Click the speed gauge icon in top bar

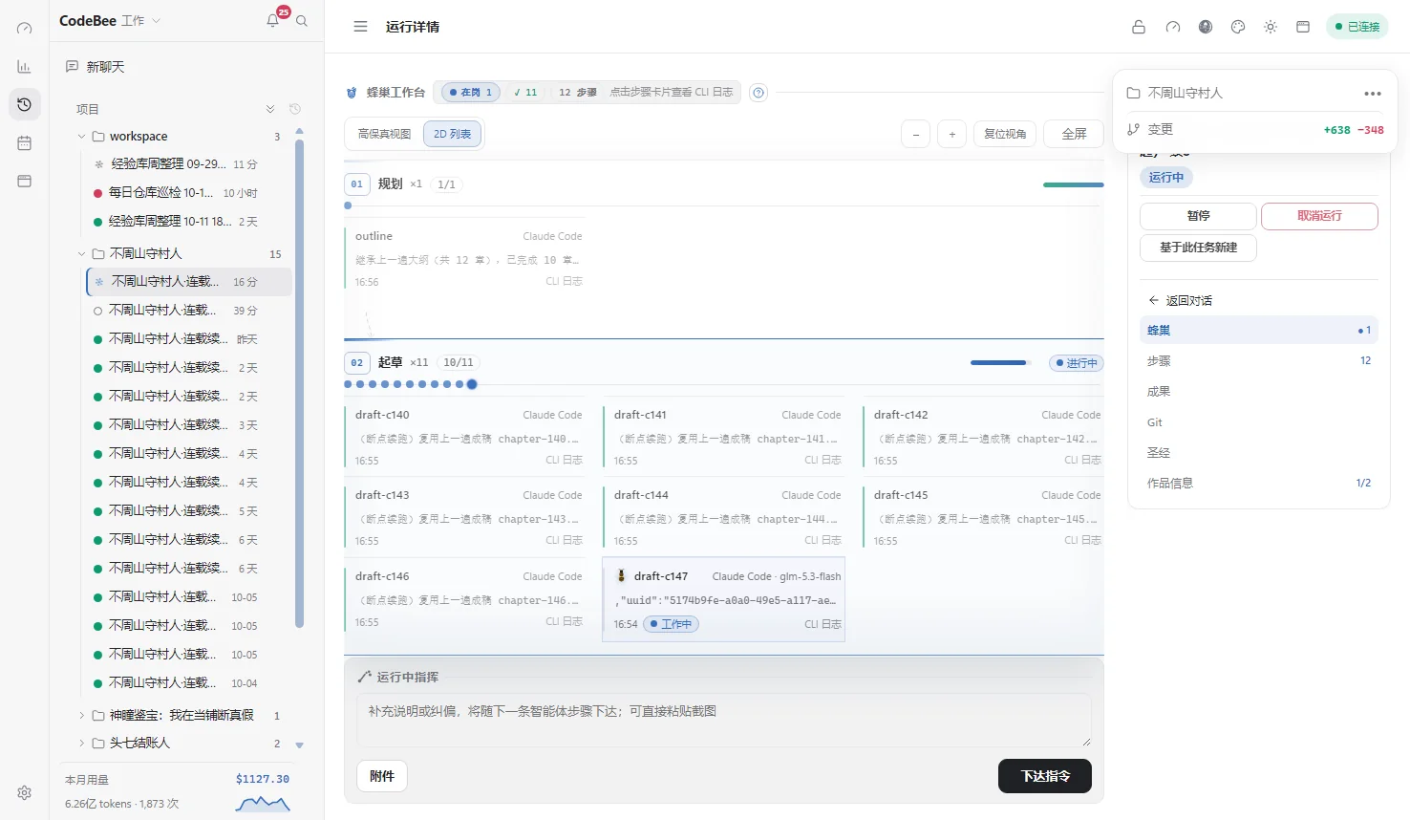pyautogui.click(x=1173, y=27)
